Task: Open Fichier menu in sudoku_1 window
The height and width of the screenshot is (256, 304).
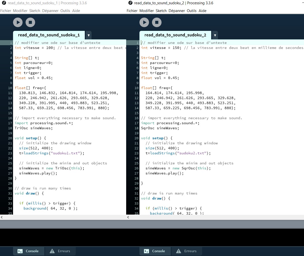Action: 6,11
